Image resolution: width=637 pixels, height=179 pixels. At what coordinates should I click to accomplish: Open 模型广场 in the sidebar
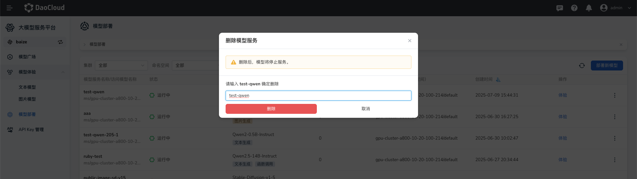27,57
